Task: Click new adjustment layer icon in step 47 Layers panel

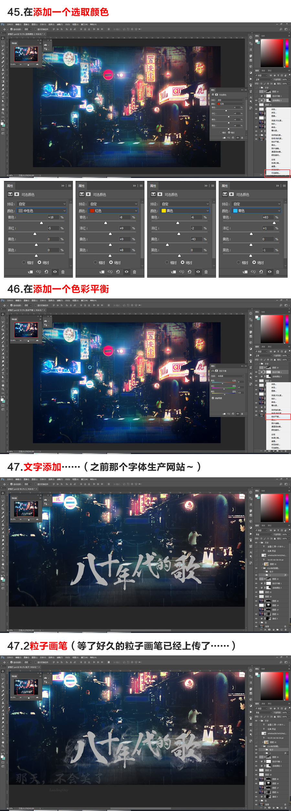Action: [274, 630]
